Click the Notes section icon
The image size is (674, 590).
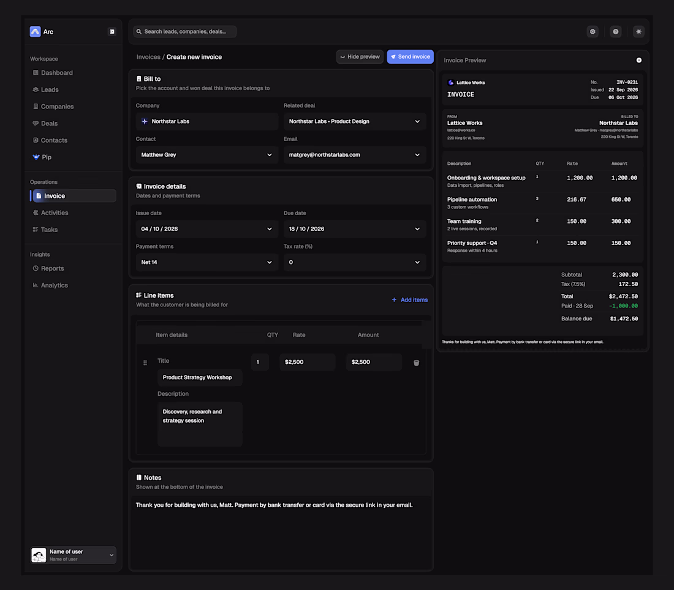(x=139, y=477)
